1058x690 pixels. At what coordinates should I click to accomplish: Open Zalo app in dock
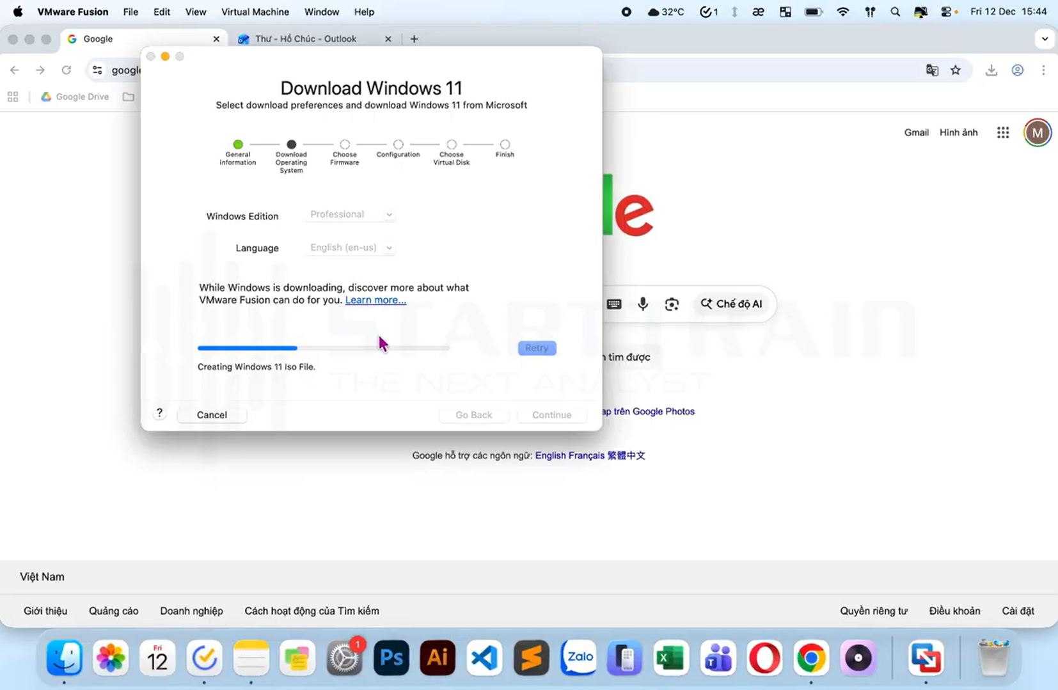[578, 658]
